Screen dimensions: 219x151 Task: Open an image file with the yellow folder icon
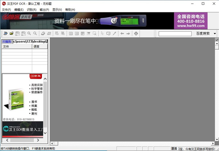click(11, 34)
